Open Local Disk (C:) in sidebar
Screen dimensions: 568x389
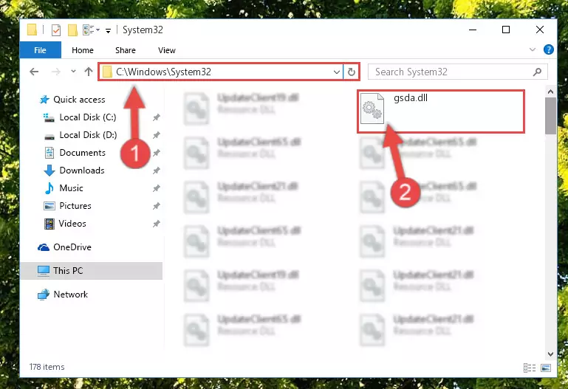(88, 117)
